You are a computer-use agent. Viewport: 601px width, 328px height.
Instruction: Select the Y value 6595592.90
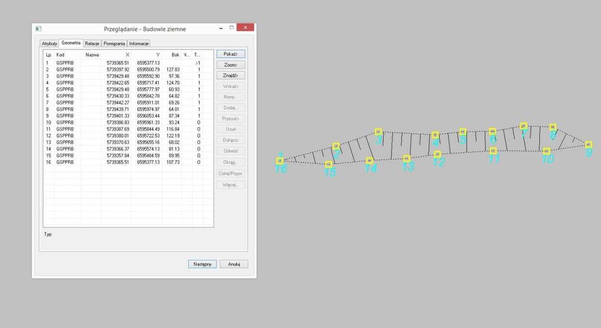[x=148, y=76]
